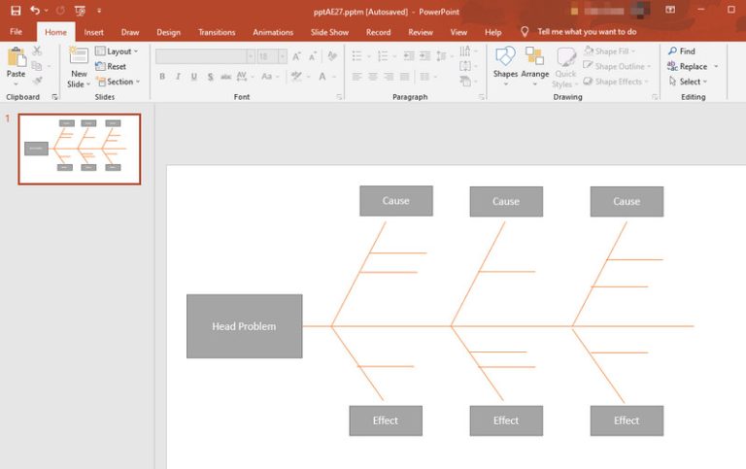Click the Copy icon
Screen dimensions: 746x469
coord(37,66)
